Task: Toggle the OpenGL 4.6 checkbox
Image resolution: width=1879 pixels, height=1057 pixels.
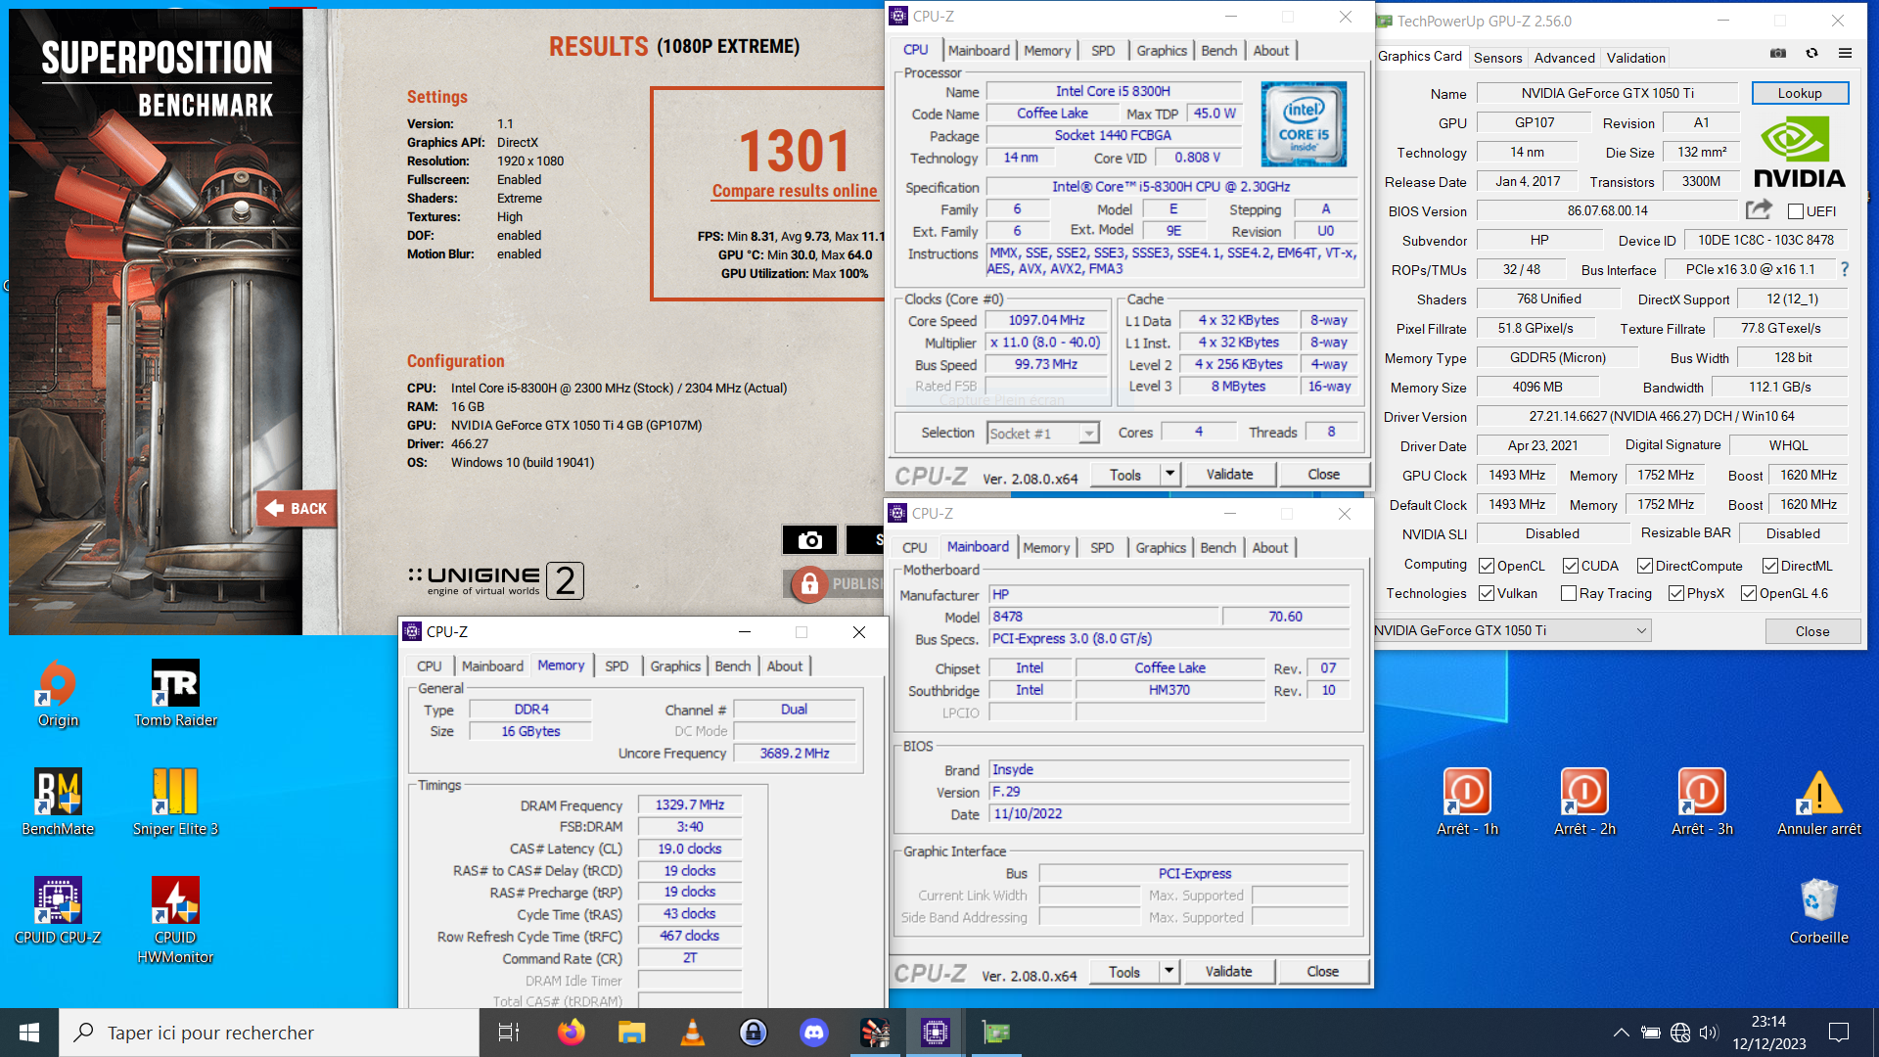Action: tap(1749, 593)
